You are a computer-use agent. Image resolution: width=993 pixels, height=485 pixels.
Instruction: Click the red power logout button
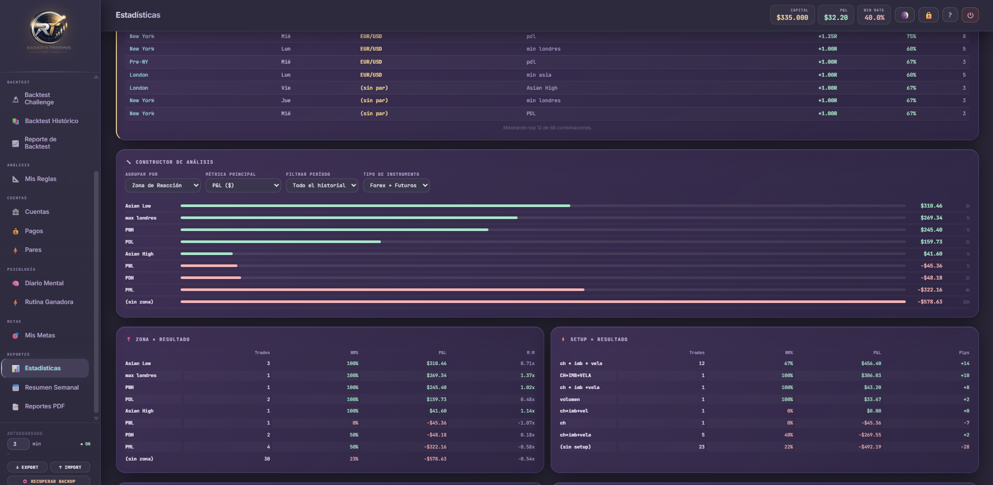pyautogui.click(x=971, y=15)
